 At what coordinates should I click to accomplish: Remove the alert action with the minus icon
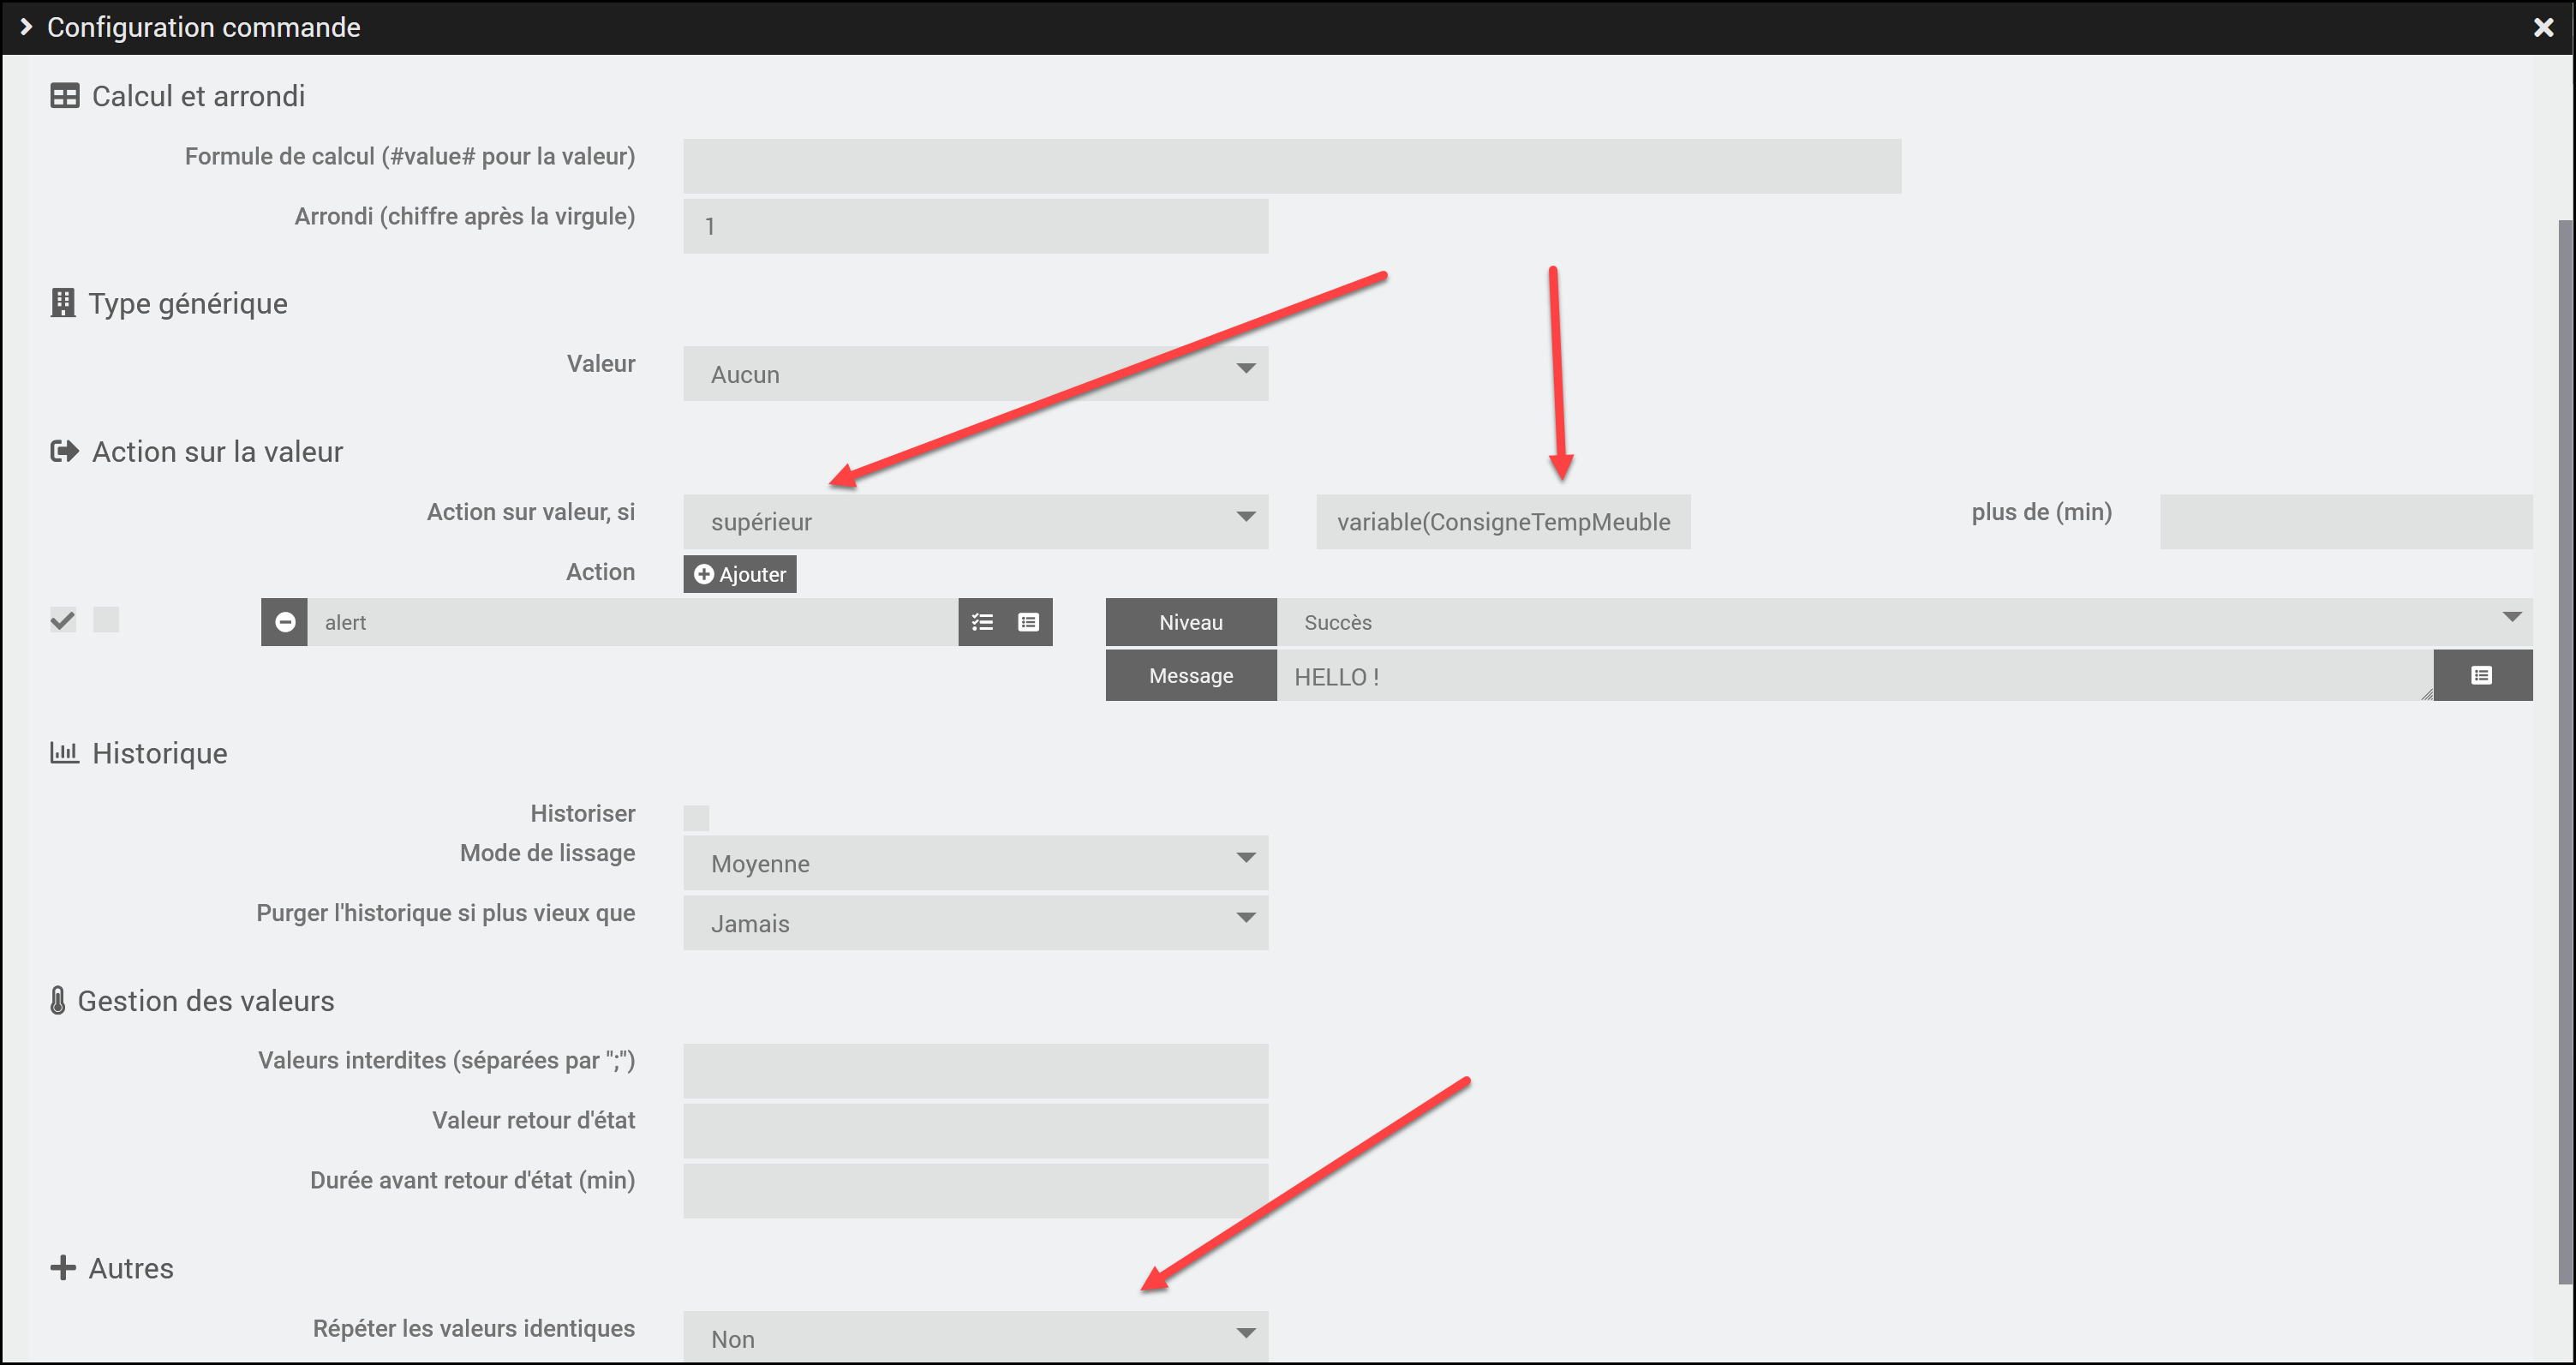(x=285, y=622)
